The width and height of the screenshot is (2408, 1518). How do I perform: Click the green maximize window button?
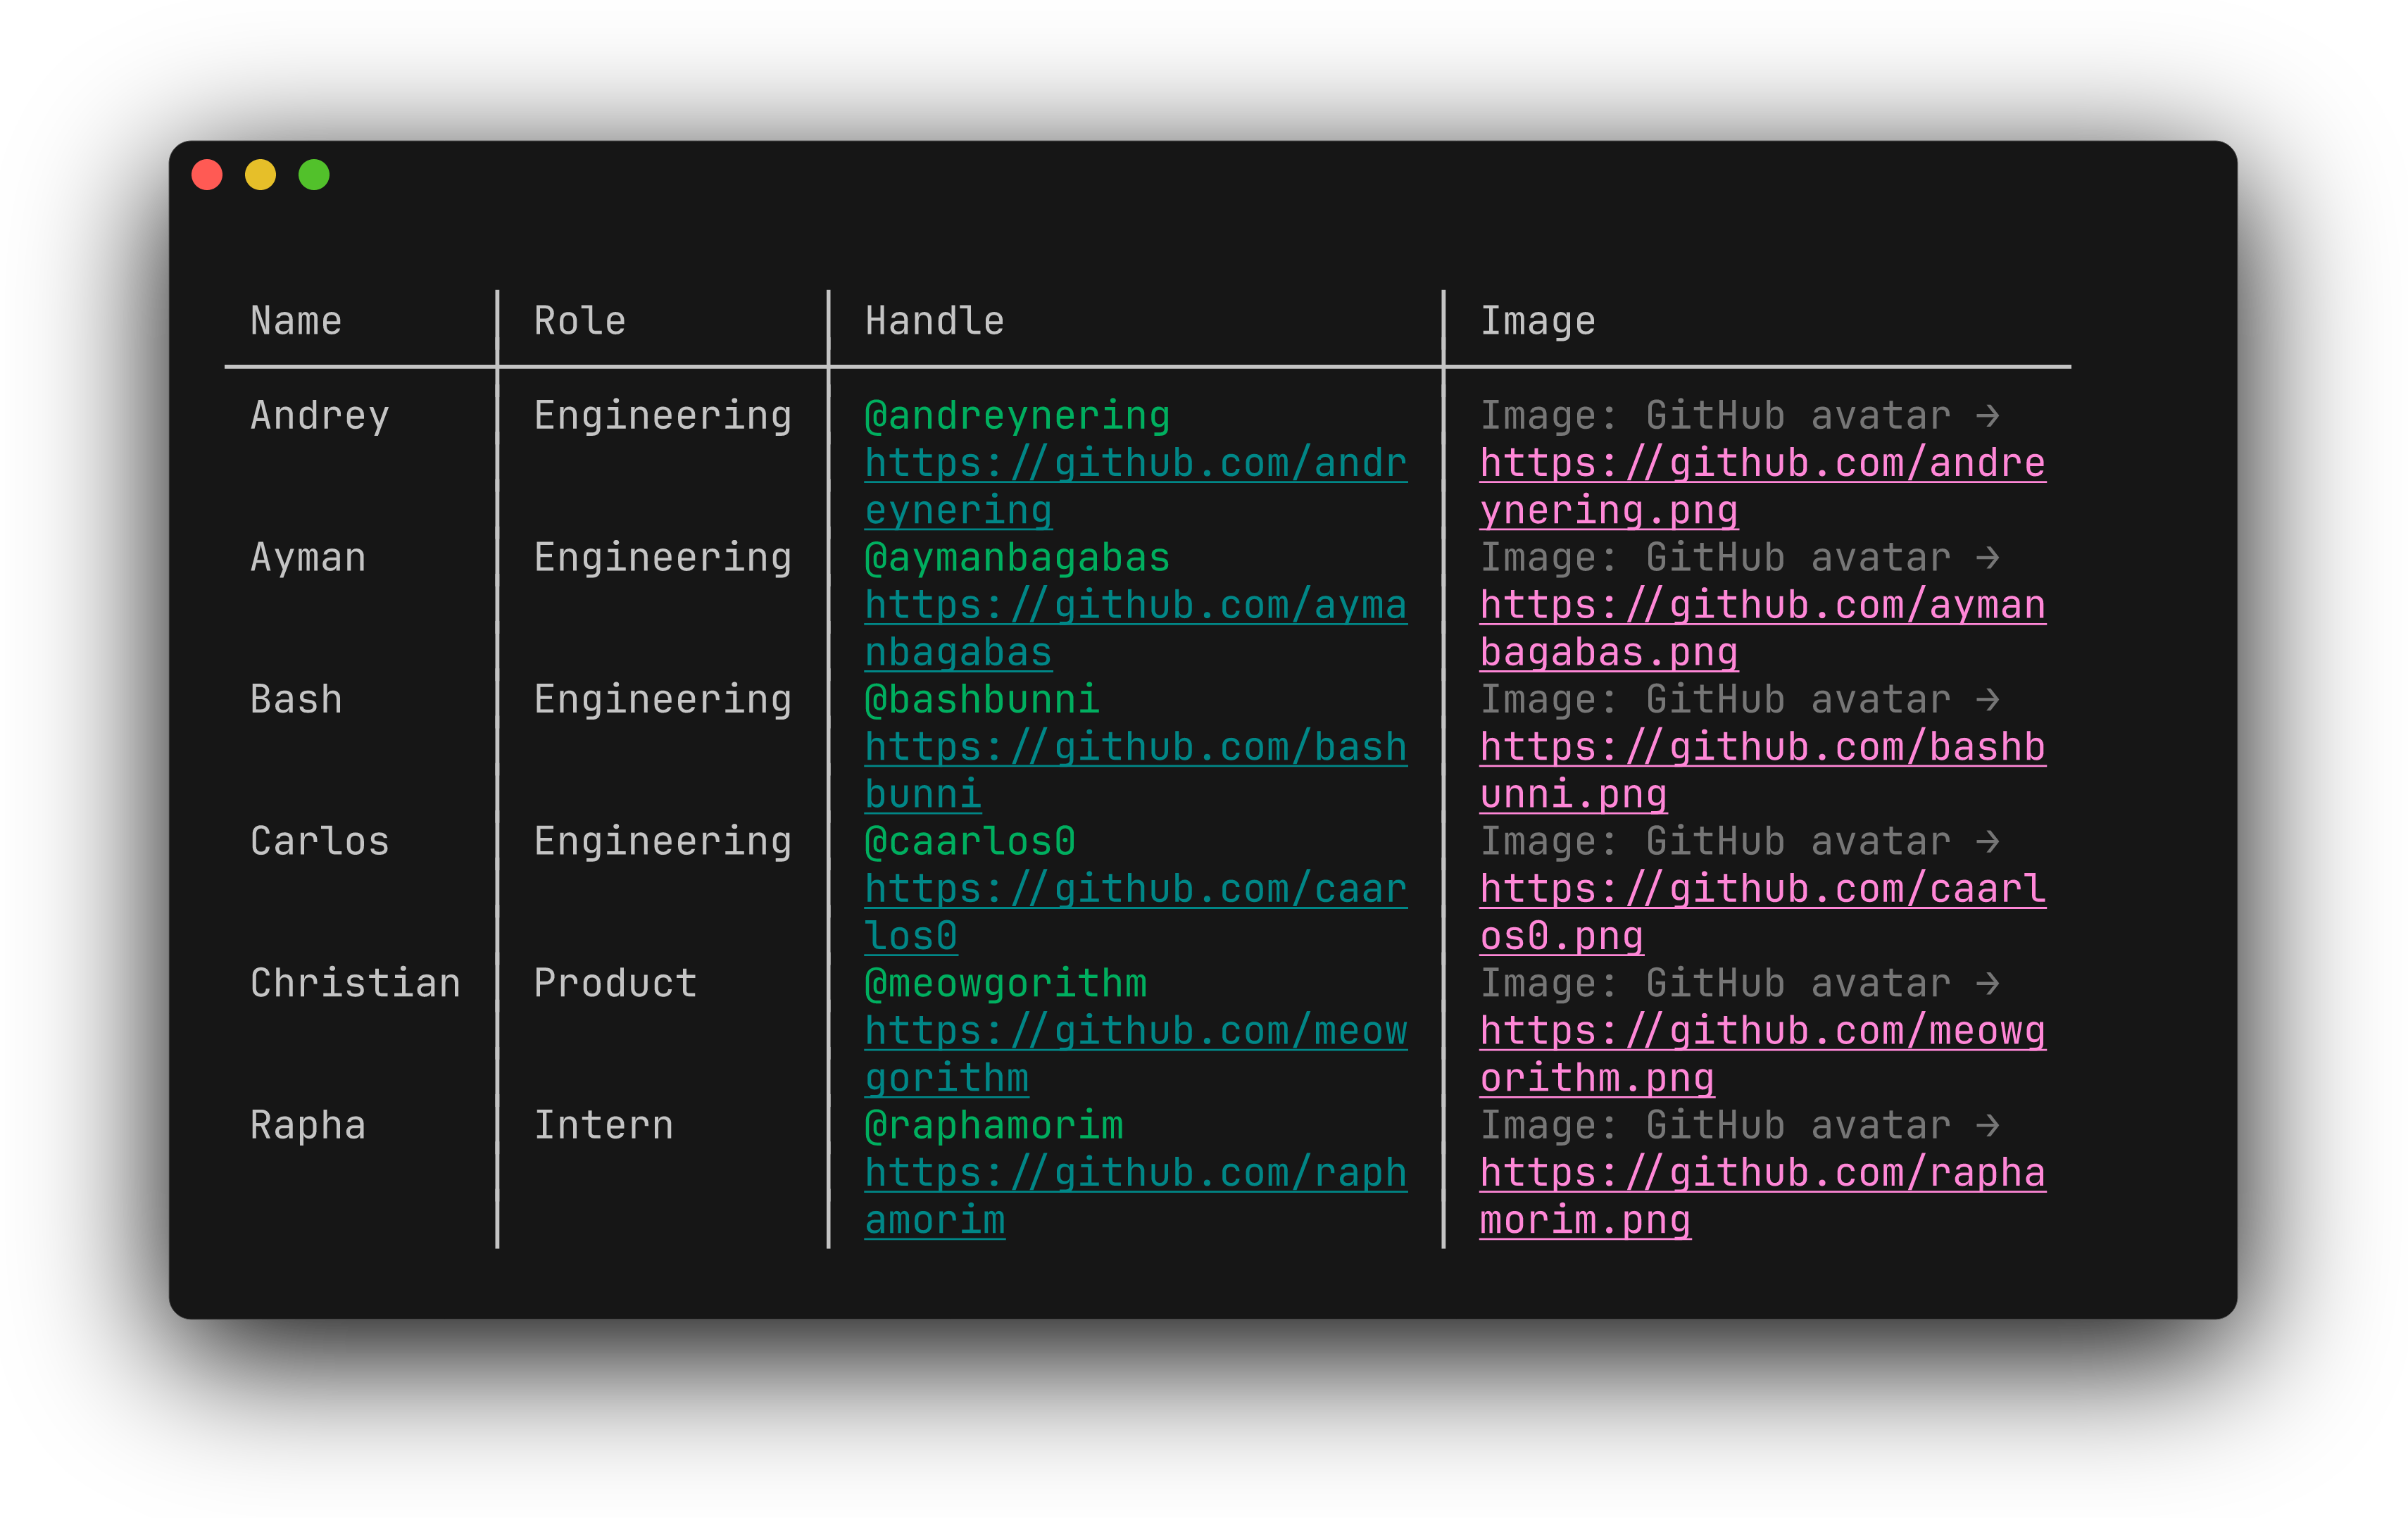click(314, 175)
